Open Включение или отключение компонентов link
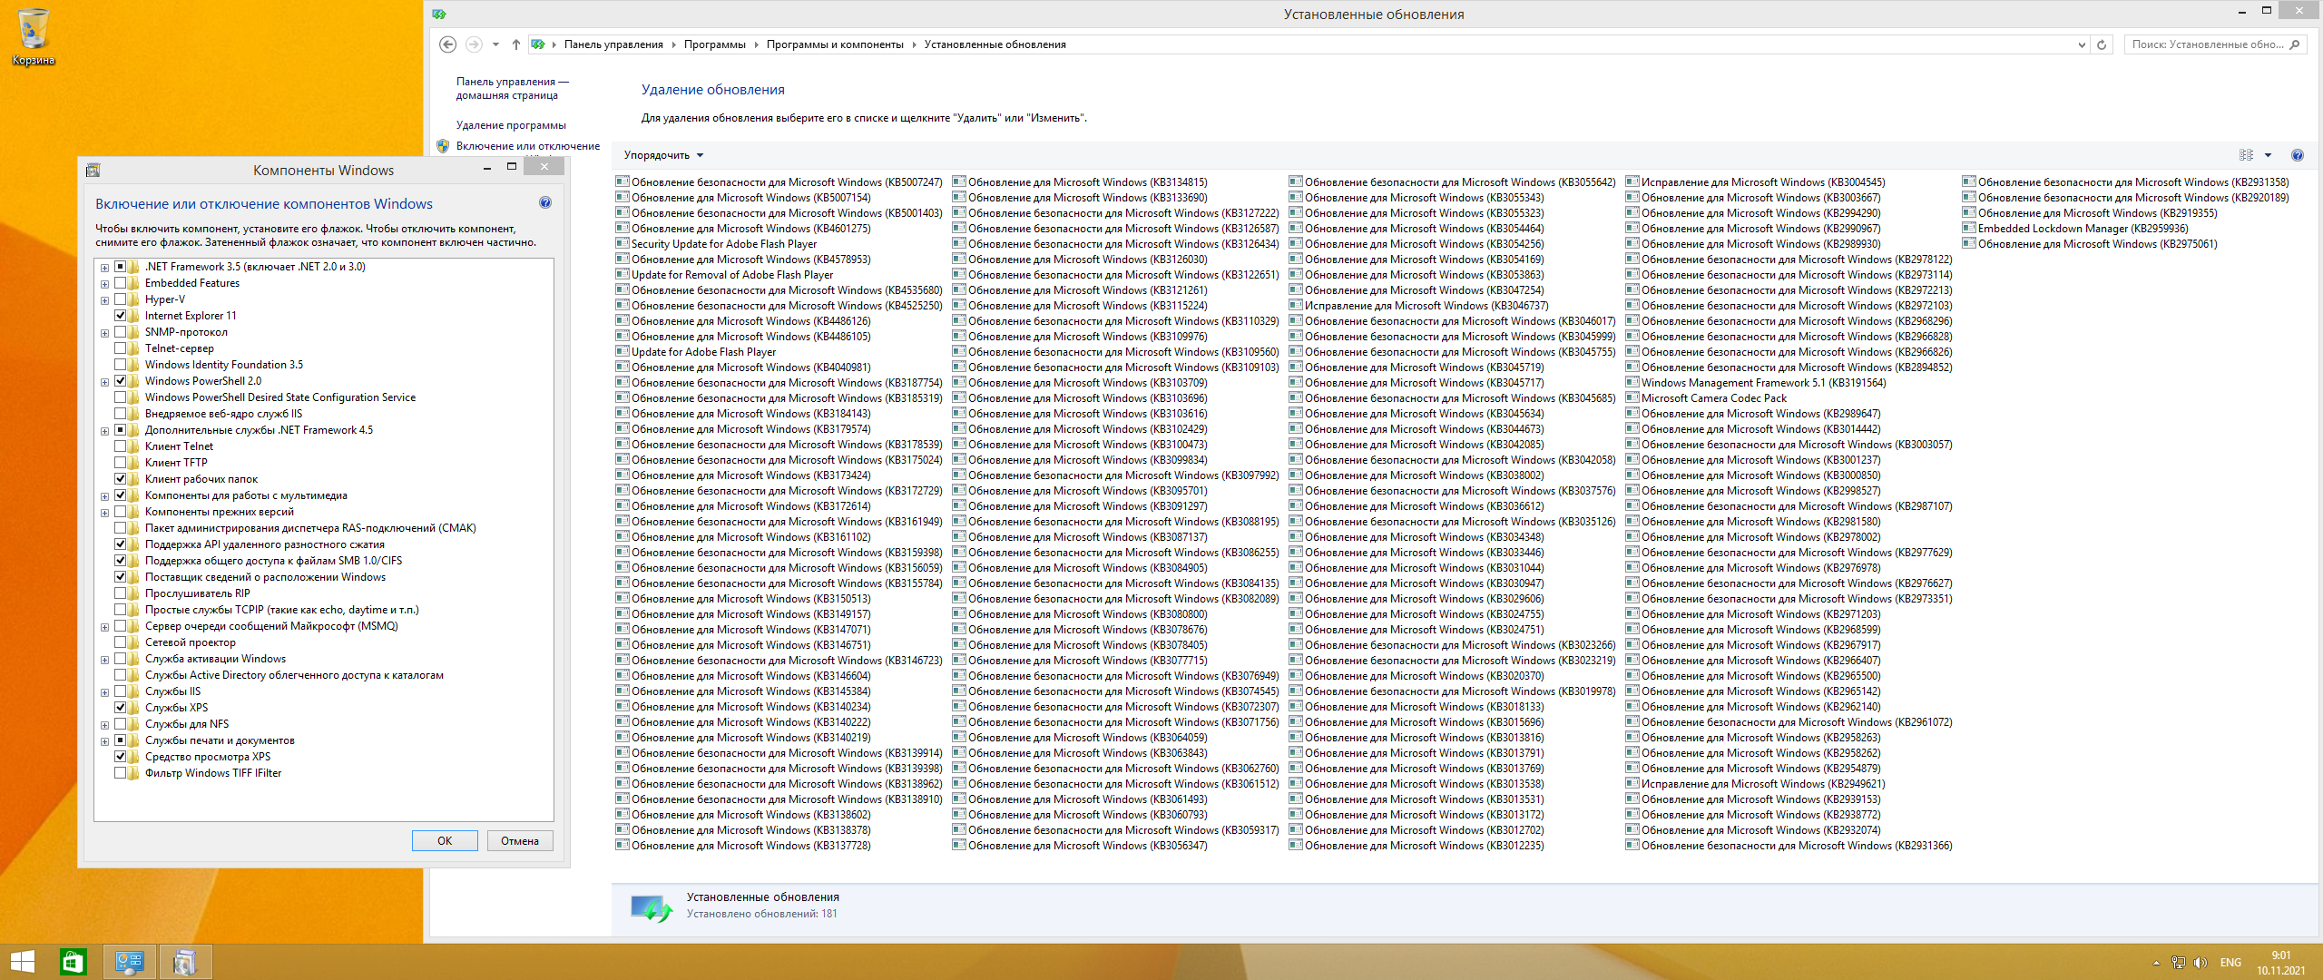The width and height of the screenshot is (2323, 980). [x=528, y=146]
